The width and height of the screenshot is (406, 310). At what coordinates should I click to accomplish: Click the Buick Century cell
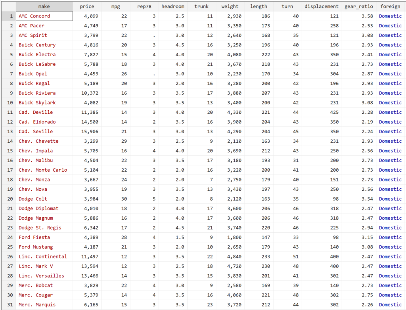click(44, 45)
